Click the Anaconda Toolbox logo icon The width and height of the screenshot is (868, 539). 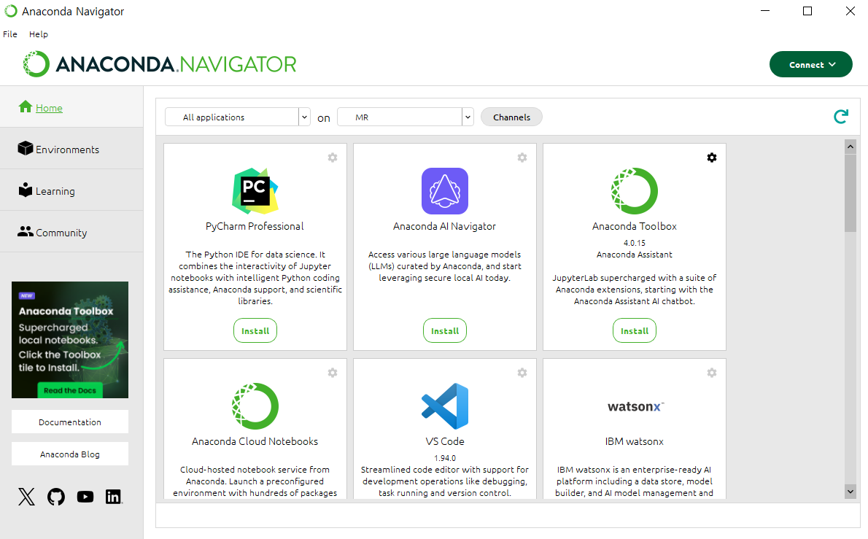point(635,191)
